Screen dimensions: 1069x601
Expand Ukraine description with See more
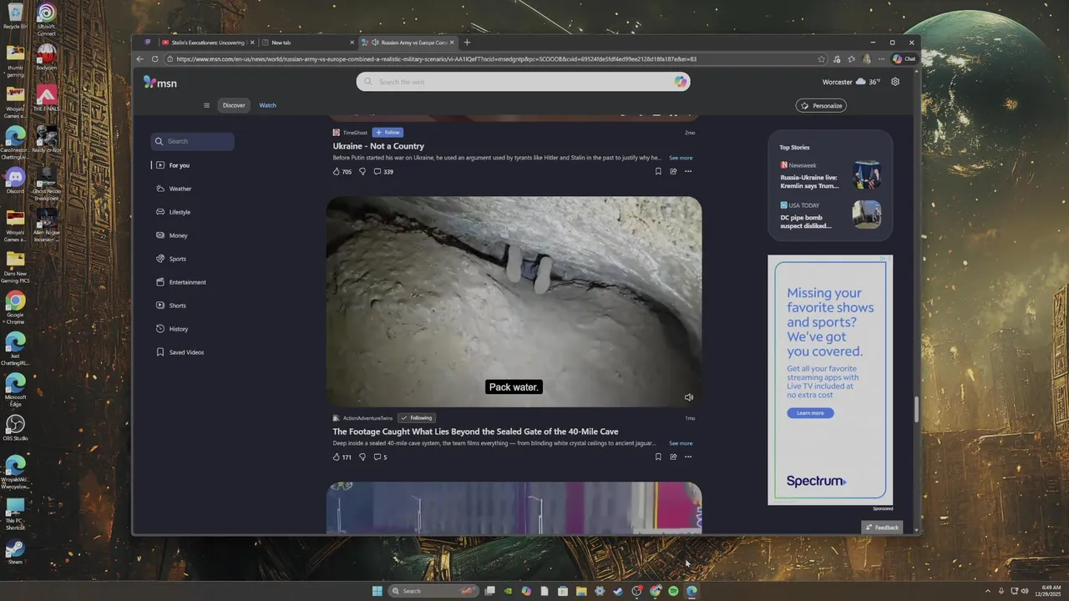tap(681, 158)
